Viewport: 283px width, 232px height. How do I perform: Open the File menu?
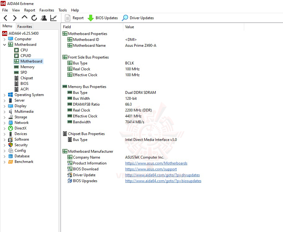[x=5, y=10]
